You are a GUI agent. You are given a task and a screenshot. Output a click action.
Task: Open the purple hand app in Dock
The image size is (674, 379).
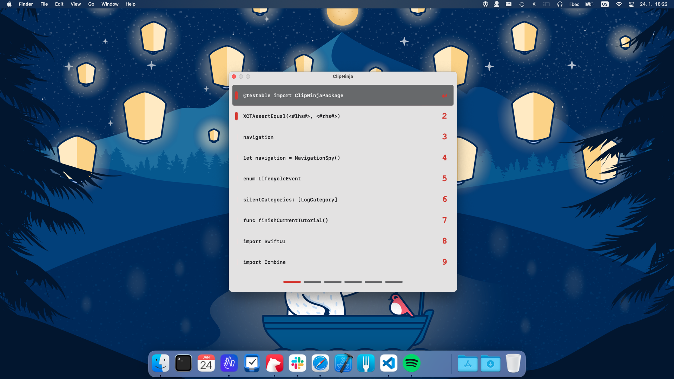point(229,363)
